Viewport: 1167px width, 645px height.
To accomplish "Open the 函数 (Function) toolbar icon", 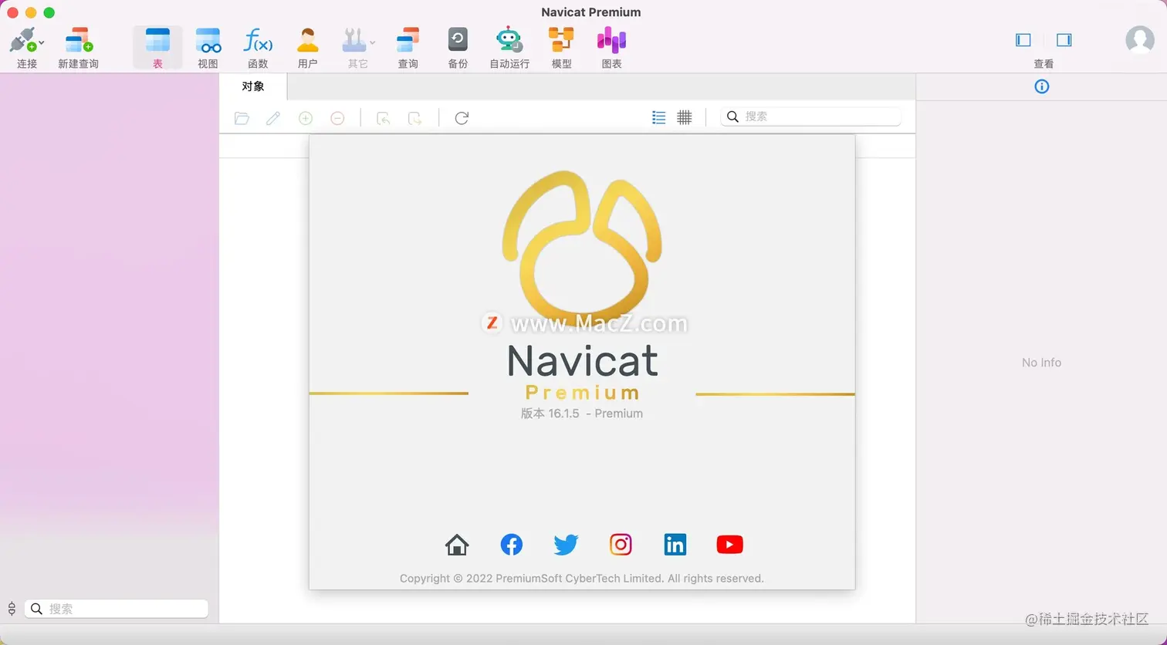I will [258, 40].
